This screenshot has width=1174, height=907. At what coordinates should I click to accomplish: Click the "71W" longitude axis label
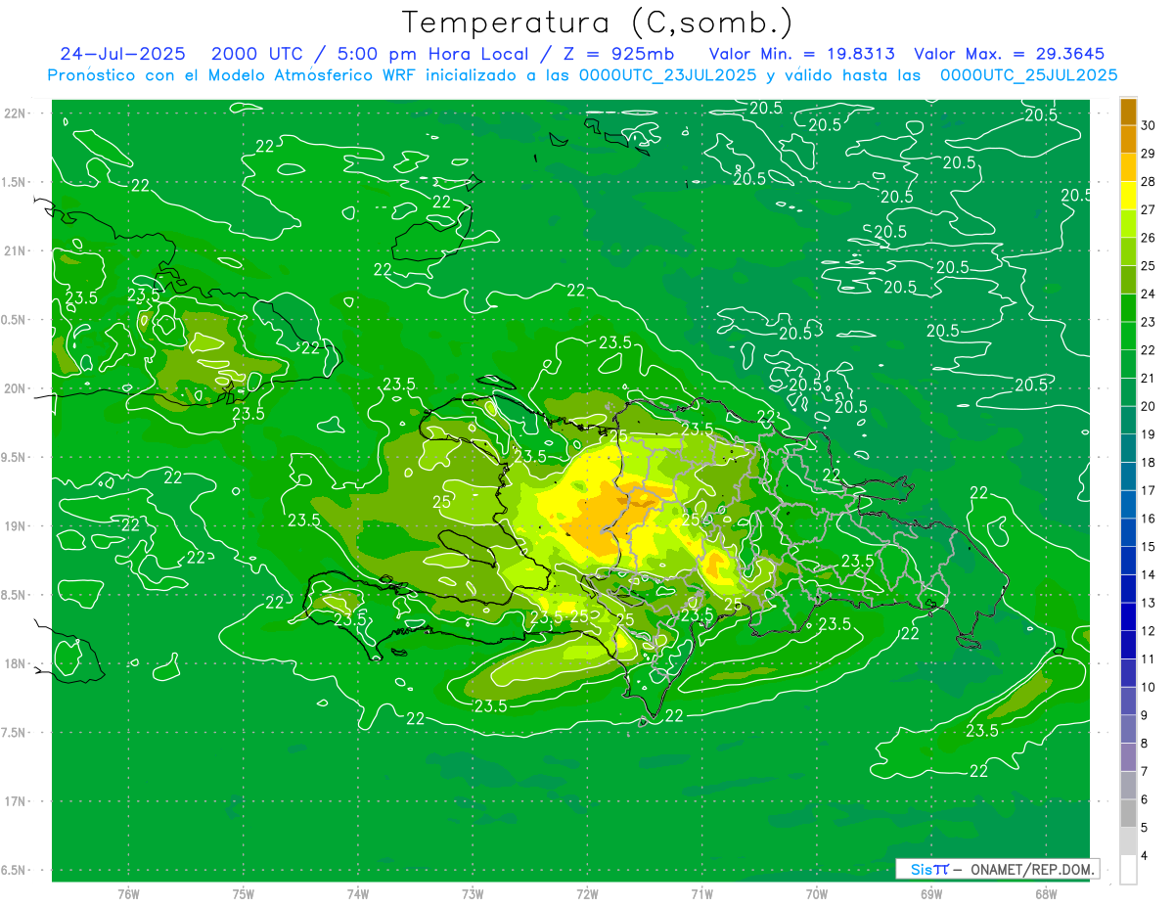click(x=701, y=893)
